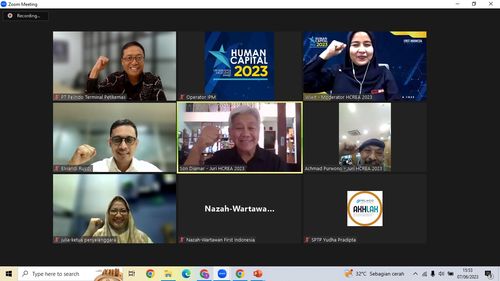Launch Microsoft Edge from the taskbar
Viewport: 500px width, 281px height.
[x=186, y=274]
